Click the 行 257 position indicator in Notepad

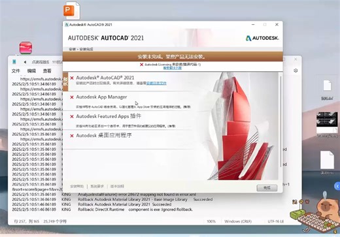pyautogui.click(x=27, y=221)
